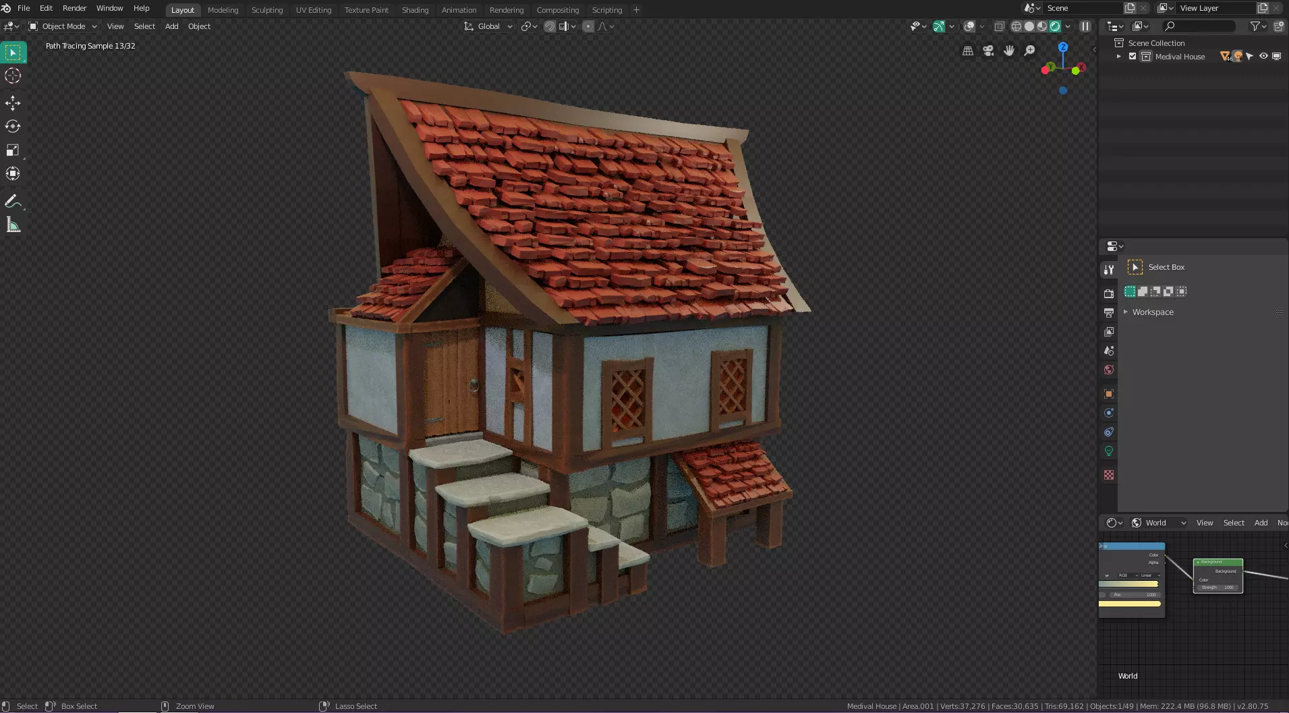Image resolution: width=1289 pixels, height=713 pixels.
Task: Switch to wireframe viewport shading
Action: coord(1016,26)
